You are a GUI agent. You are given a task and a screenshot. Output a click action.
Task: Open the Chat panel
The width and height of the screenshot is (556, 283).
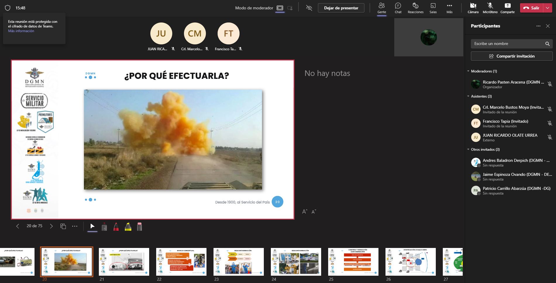(398, 8)
